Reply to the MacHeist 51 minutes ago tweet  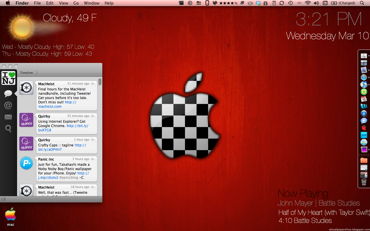pyautogui.click(x=93, y=84)
